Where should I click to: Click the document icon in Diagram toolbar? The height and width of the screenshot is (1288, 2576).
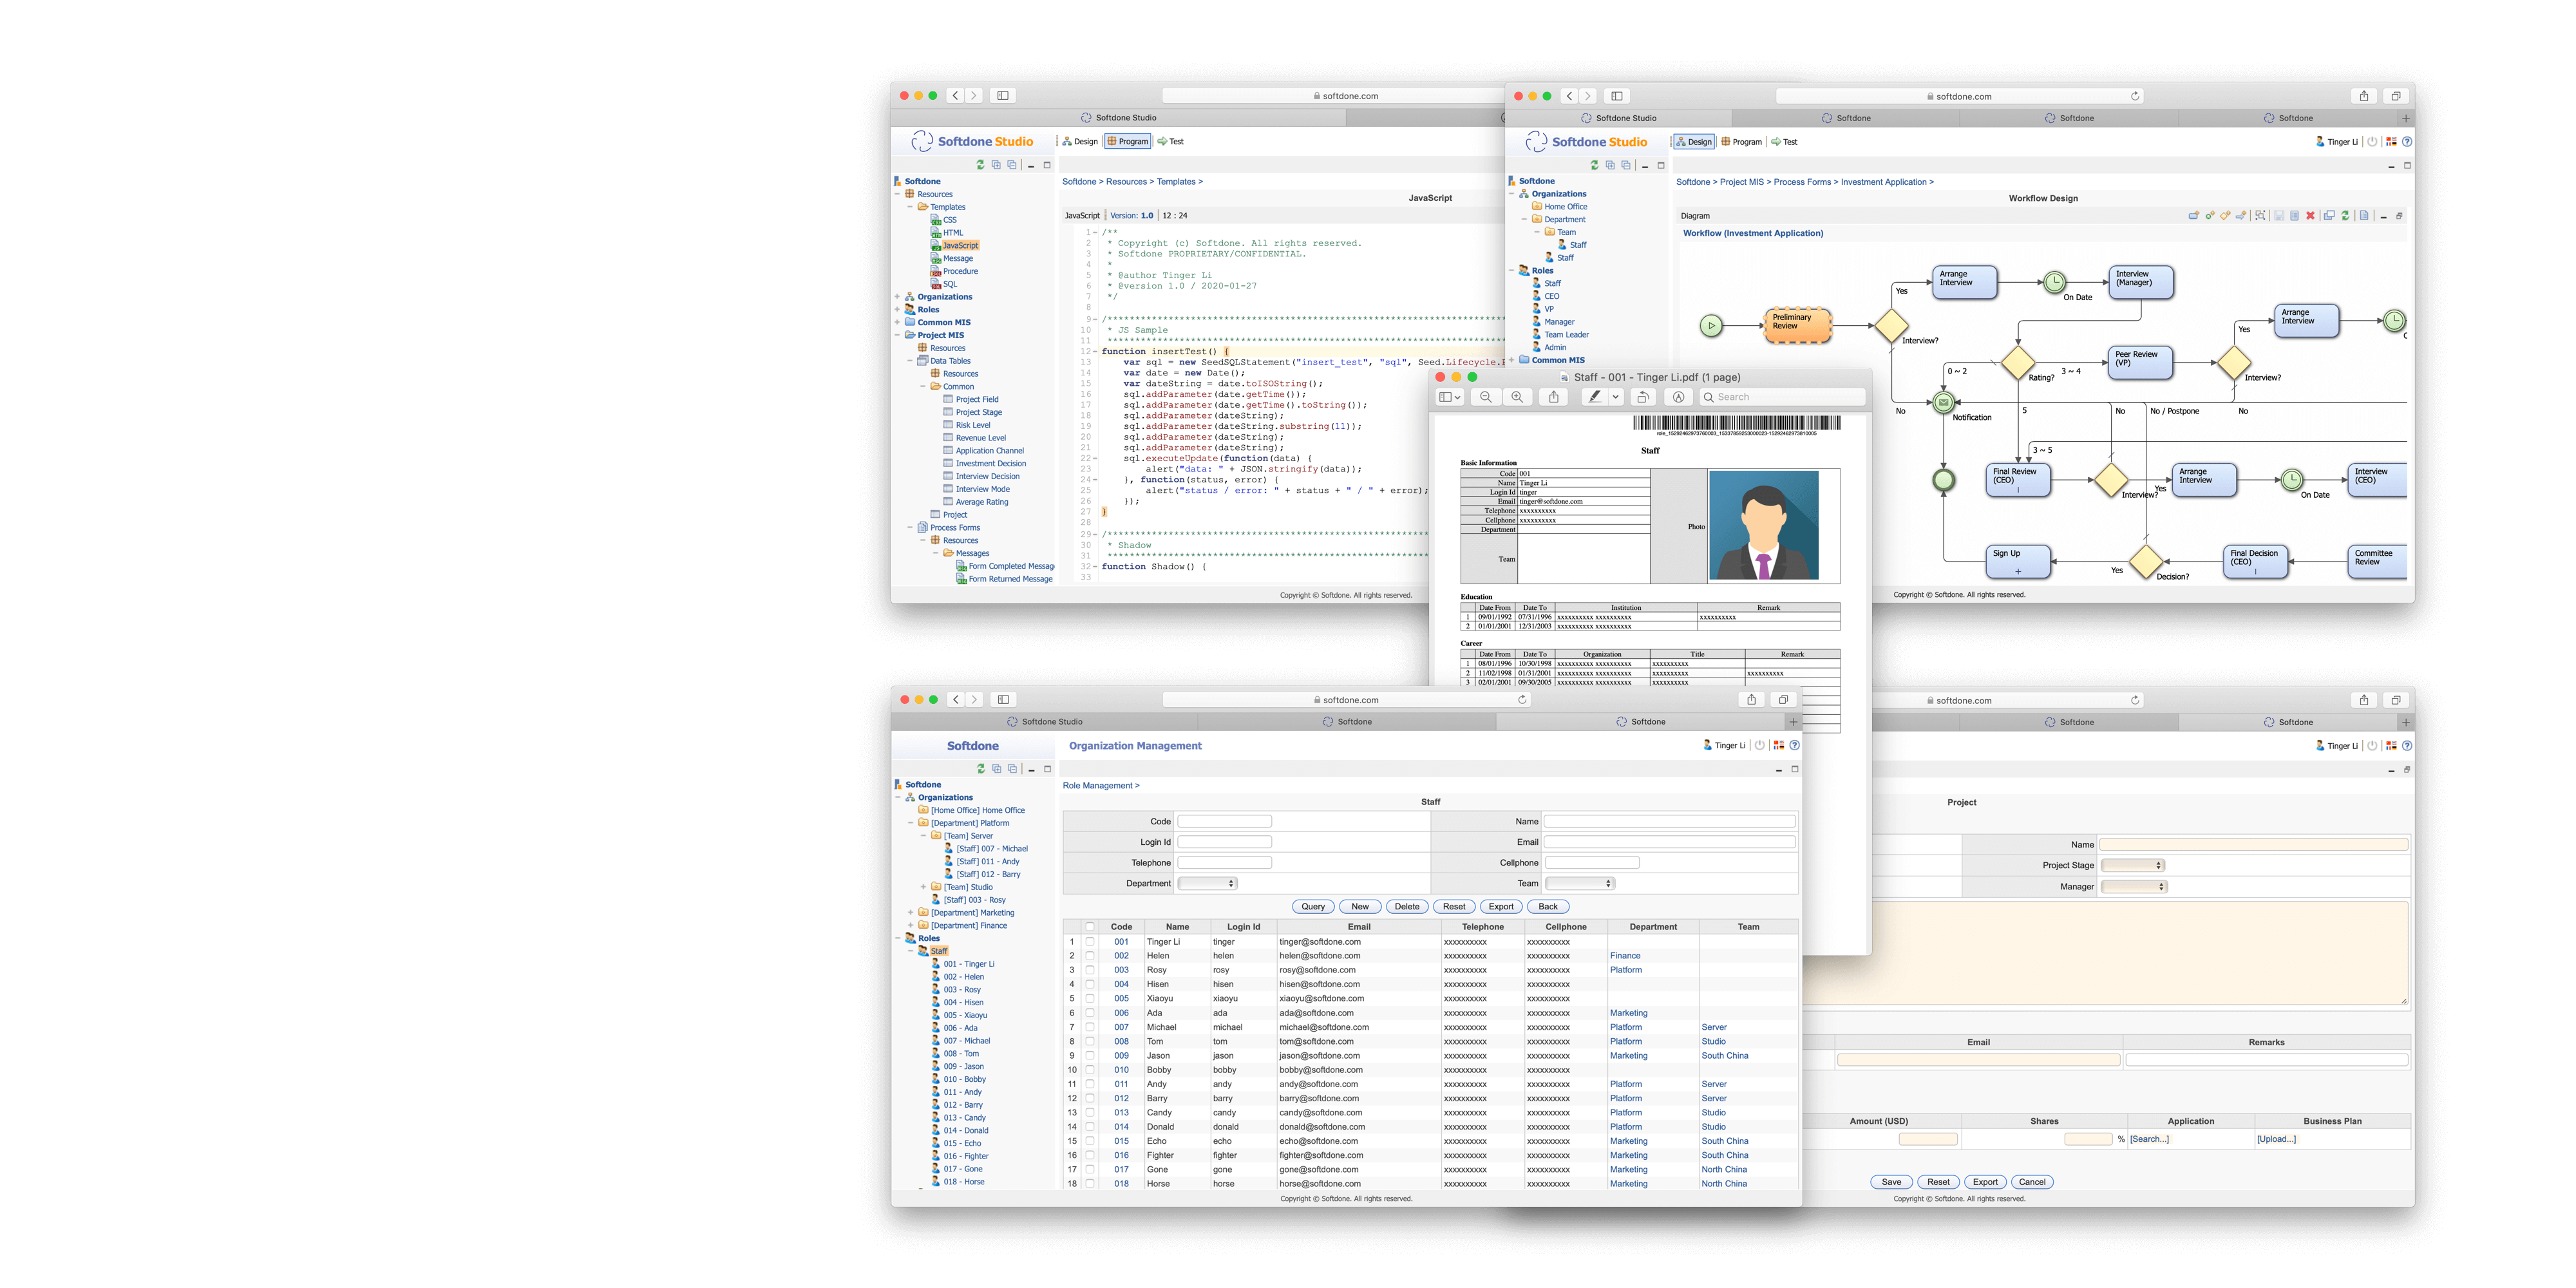point(2365,216)
